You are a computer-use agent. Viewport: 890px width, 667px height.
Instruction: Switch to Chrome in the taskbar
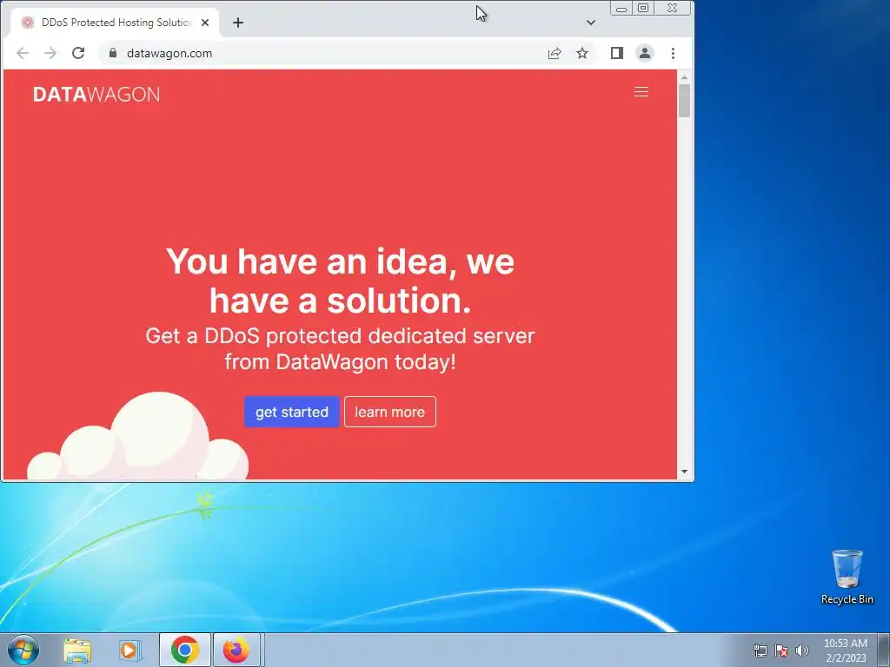click(x=184, y=650)
